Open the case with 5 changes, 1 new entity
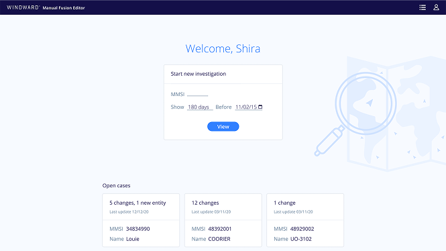446x251 pixels. click(x=141, y=220)
